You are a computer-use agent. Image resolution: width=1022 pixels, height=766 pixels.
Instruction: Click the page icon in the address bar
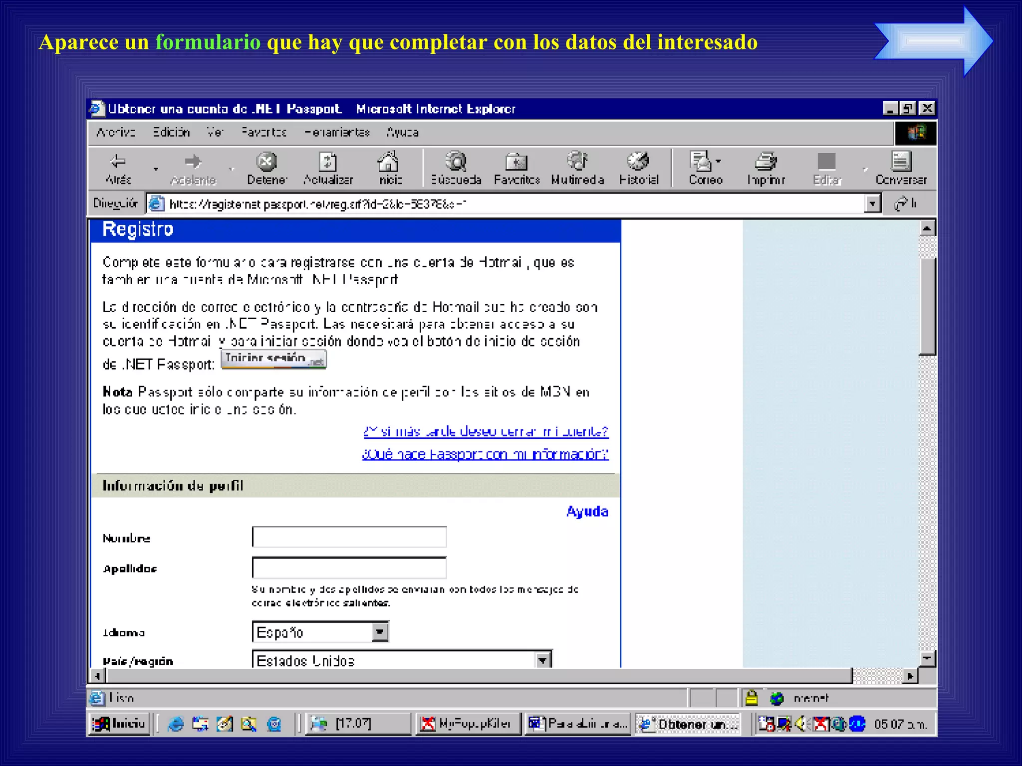(x=157, y=203)
